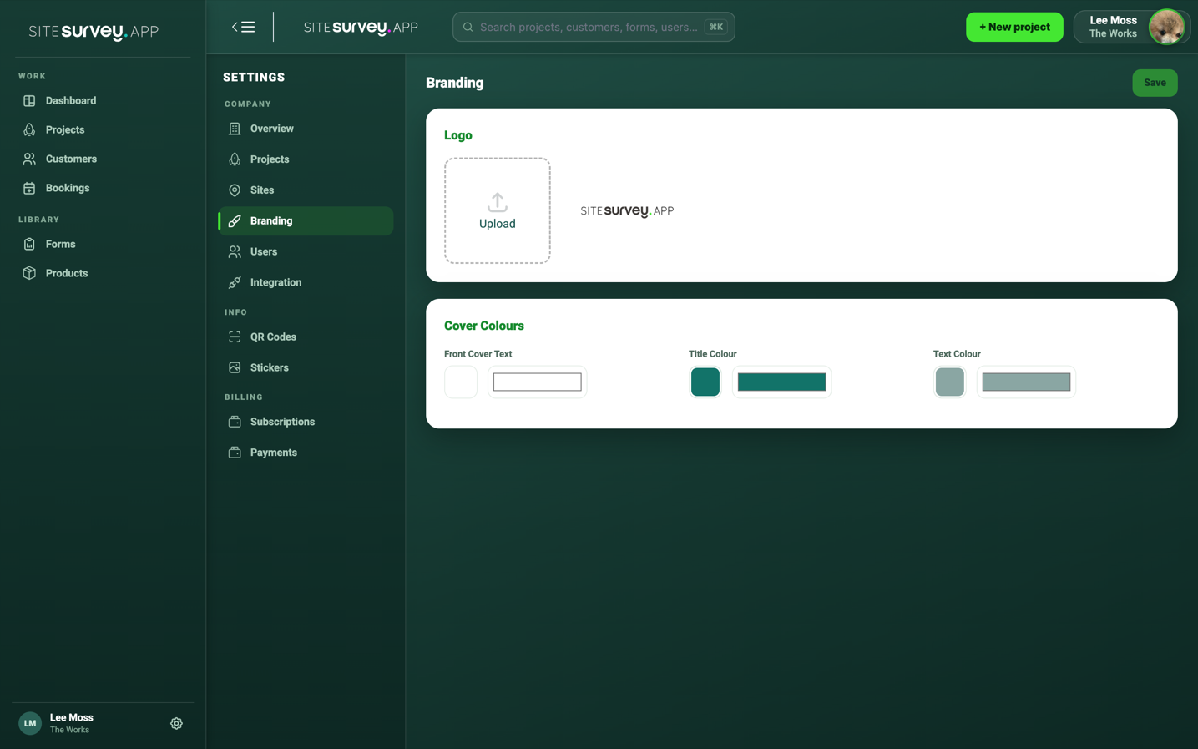This screenshot has width=1198, height=749.
Task: Select Sites in Settings menu
Action: [x=306, y=190]
